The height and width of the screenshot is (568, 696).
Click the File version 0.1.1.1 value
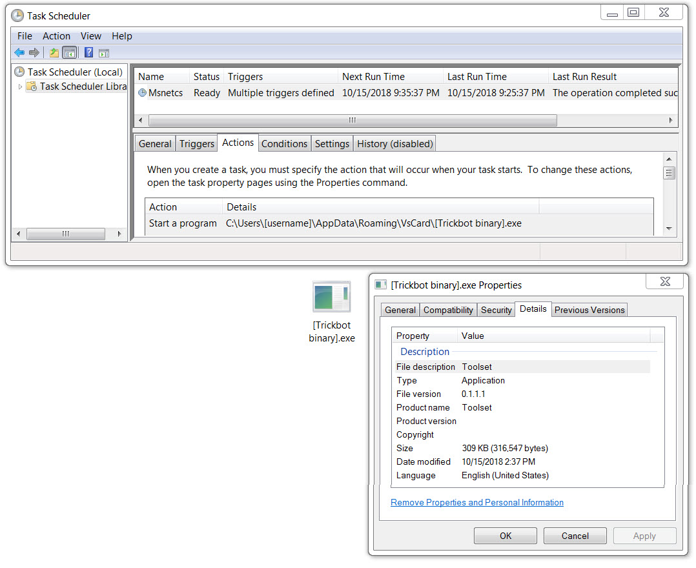(473, 394)
